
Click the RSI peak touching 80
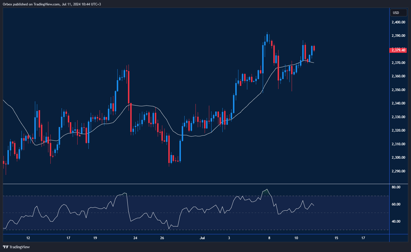click(267, 189)
